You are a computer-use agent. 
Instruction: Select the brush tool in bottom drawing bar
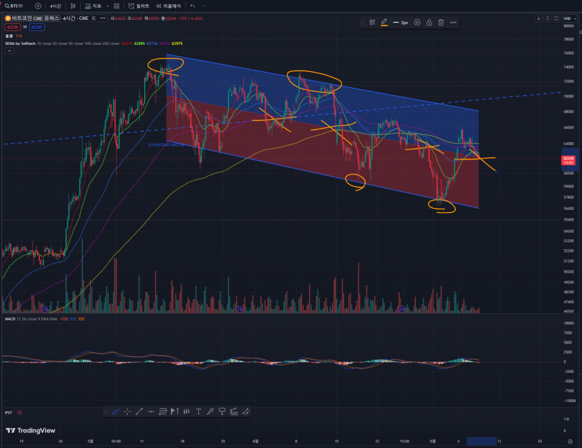[116, 411]
